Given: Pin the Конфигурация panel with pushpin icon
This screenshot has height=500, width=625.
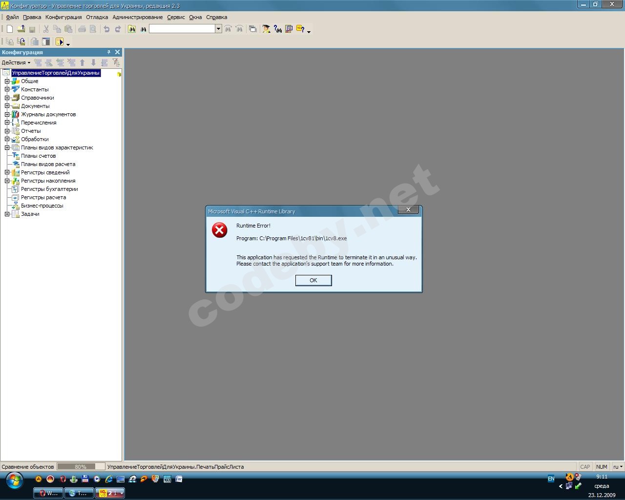Looking at the screenshot, I should pyautogui.click(x=109, y=52).
